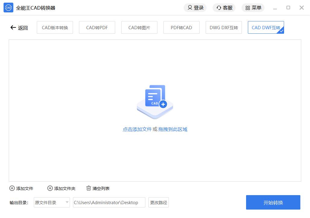The height and width of the screenshot is (218, 310).
Task: Click the plus icon for 添加文件夹
Action: [x=50, y=188]
